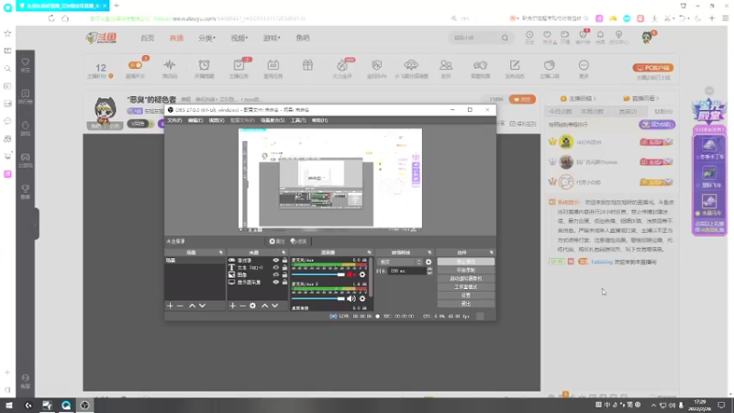Click the orange 关注 follow button

[522, 100]
